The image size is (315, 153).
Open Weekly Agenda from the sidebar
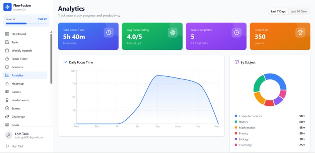pyautogui.click(x=25, y=50)
